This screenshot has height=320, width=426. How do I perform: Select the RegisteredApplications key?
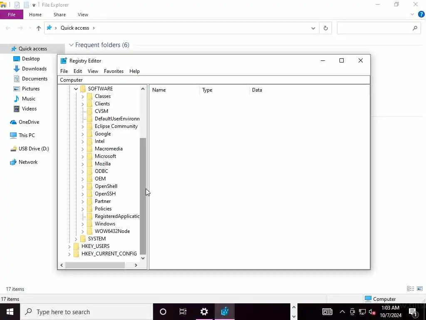117,216
